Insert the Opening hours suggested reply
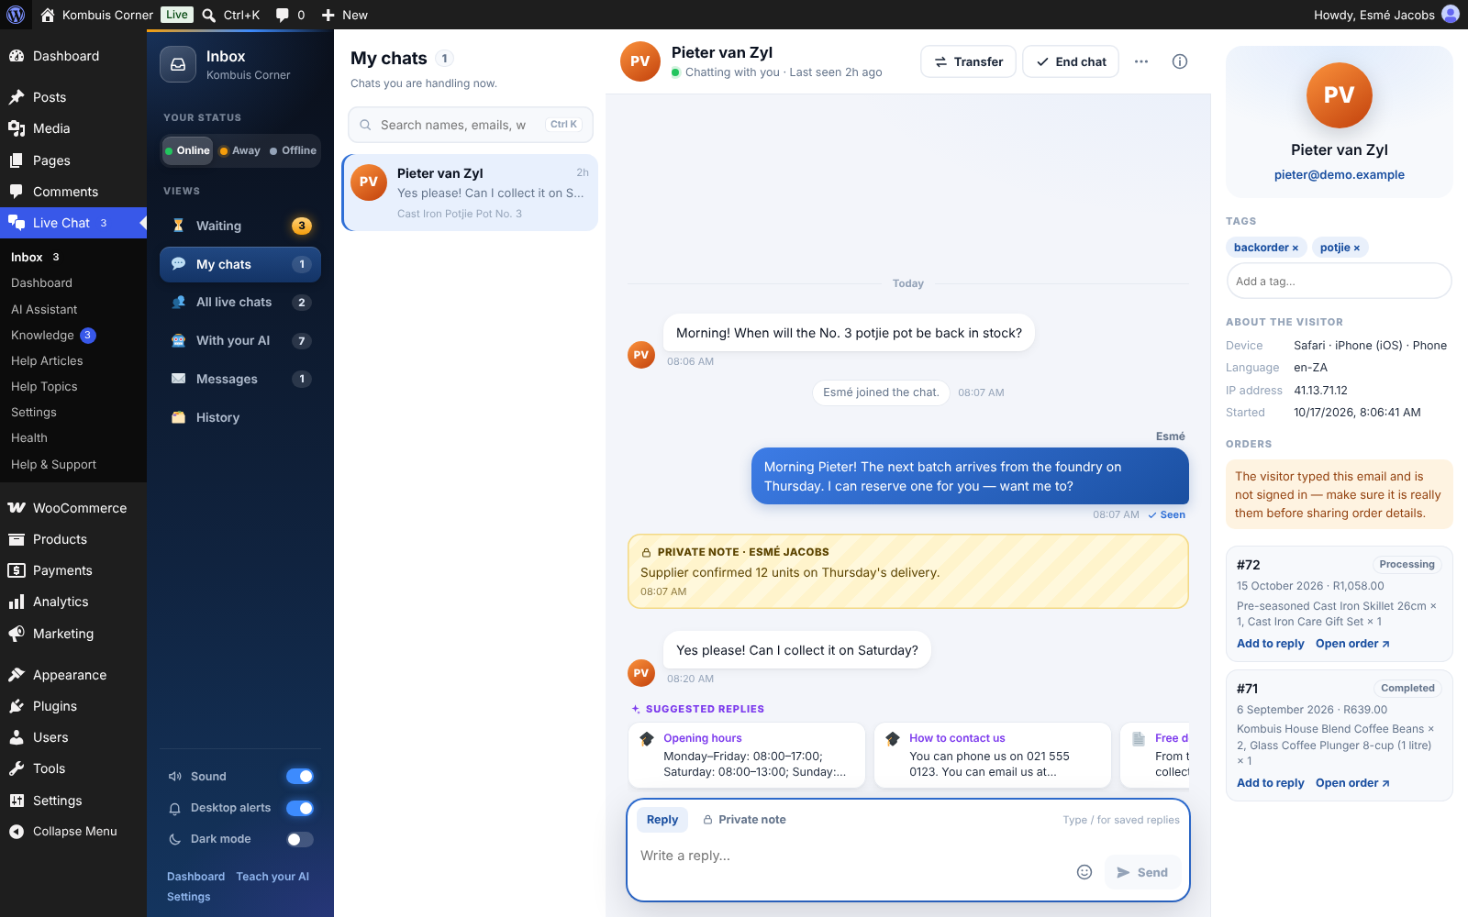 747,756
